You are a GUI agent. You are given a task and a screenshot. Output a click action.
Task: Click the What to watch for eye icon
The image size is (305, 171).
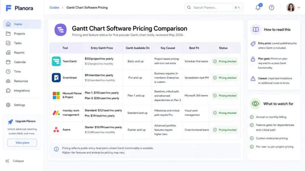(255, 104)
